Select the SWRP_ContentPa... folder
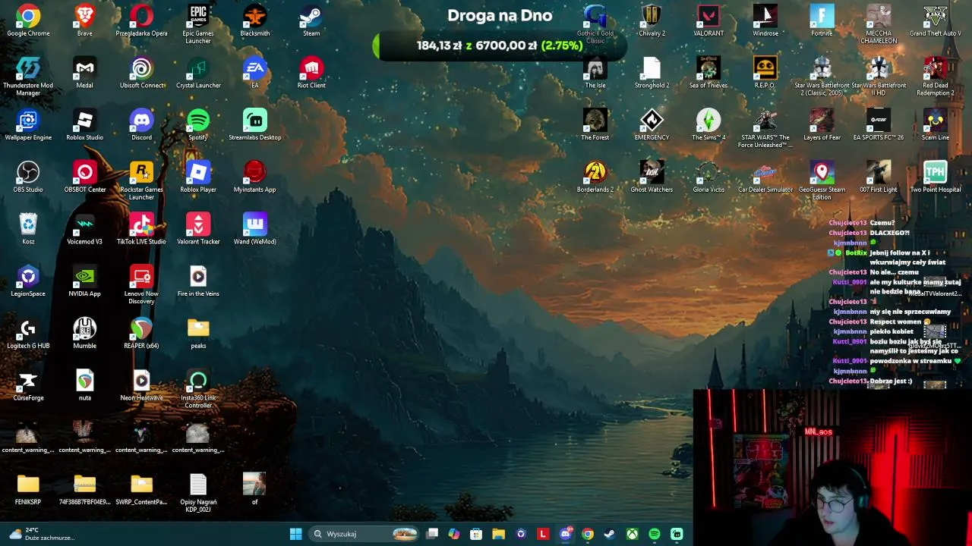The height and width of the screenshot is (546, 972). point(141,489)
